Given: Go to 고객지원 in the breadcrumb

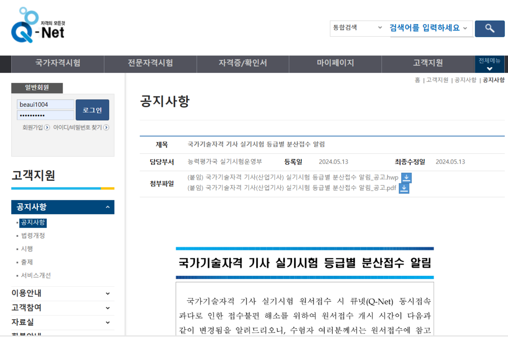Looking at the screenshot, I should point(437,80).
